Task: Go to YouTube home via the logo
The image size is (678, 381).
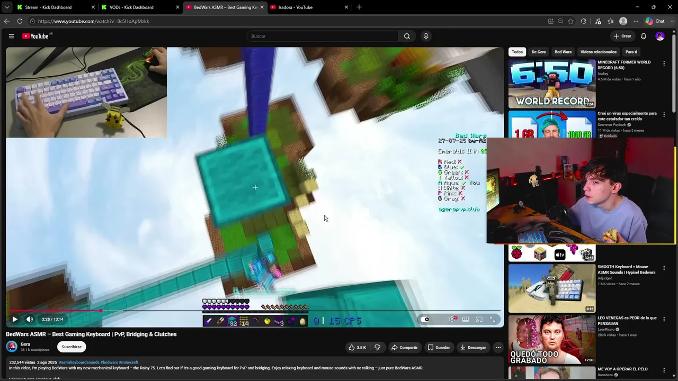Action: click(x=35, y=36)
